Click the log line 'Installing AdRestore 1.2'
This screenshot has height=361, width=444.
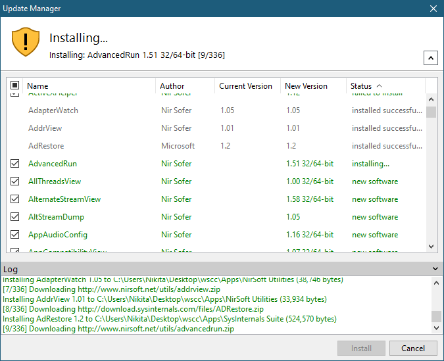coord(170,319)
